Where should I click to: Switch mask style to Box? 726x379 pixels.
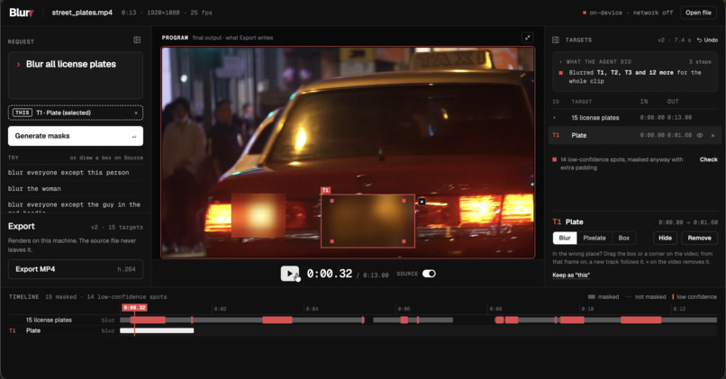623,238
